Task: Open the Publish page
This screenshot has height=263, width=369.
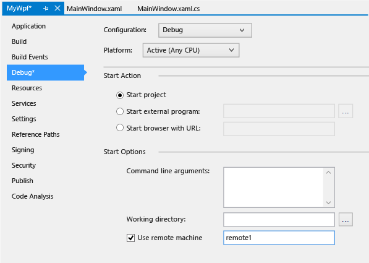Action: (22, 181)
